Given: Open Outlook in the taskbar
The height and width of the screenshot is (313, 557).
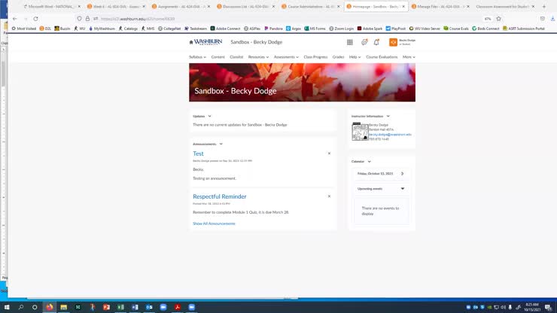Looking at the screenshot, I should point(149,307).
